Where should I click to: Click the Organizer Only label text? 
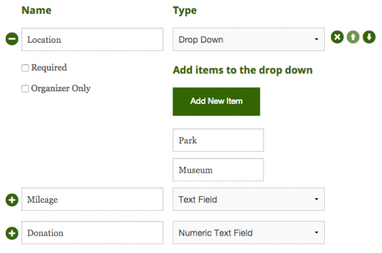60,89
